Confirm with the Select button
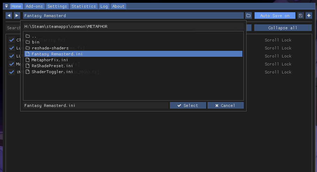 click(x=188, y=105)
